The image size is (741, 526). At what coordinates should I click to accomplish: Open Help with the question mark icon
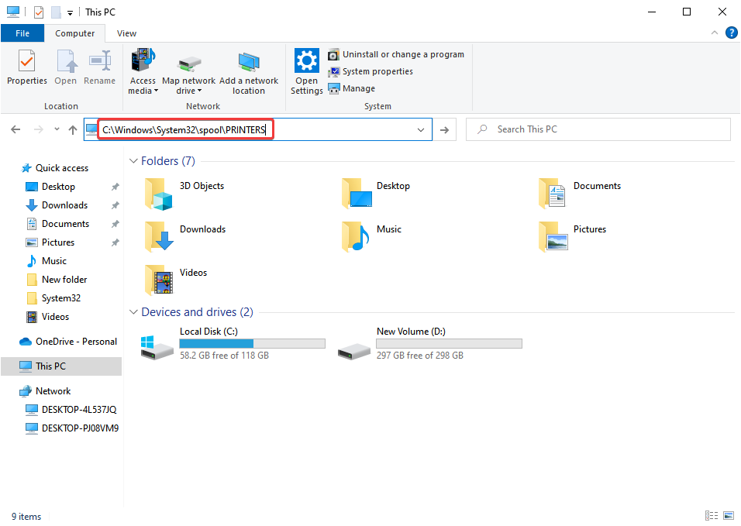[731, 33]
